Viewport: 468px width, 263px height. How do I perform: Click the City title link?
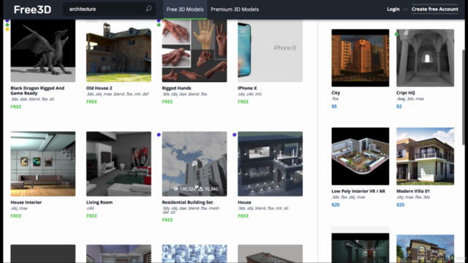coord(336,93)
